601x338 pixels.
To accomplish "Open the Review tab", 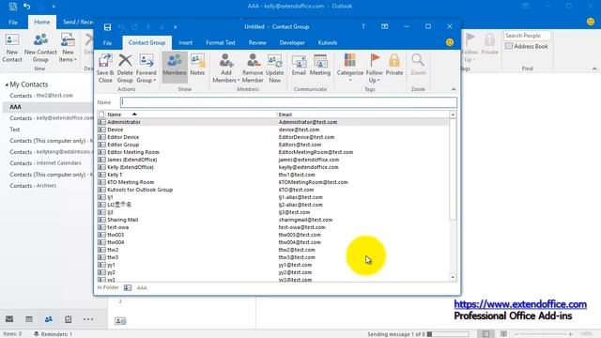I will (257, 43).
